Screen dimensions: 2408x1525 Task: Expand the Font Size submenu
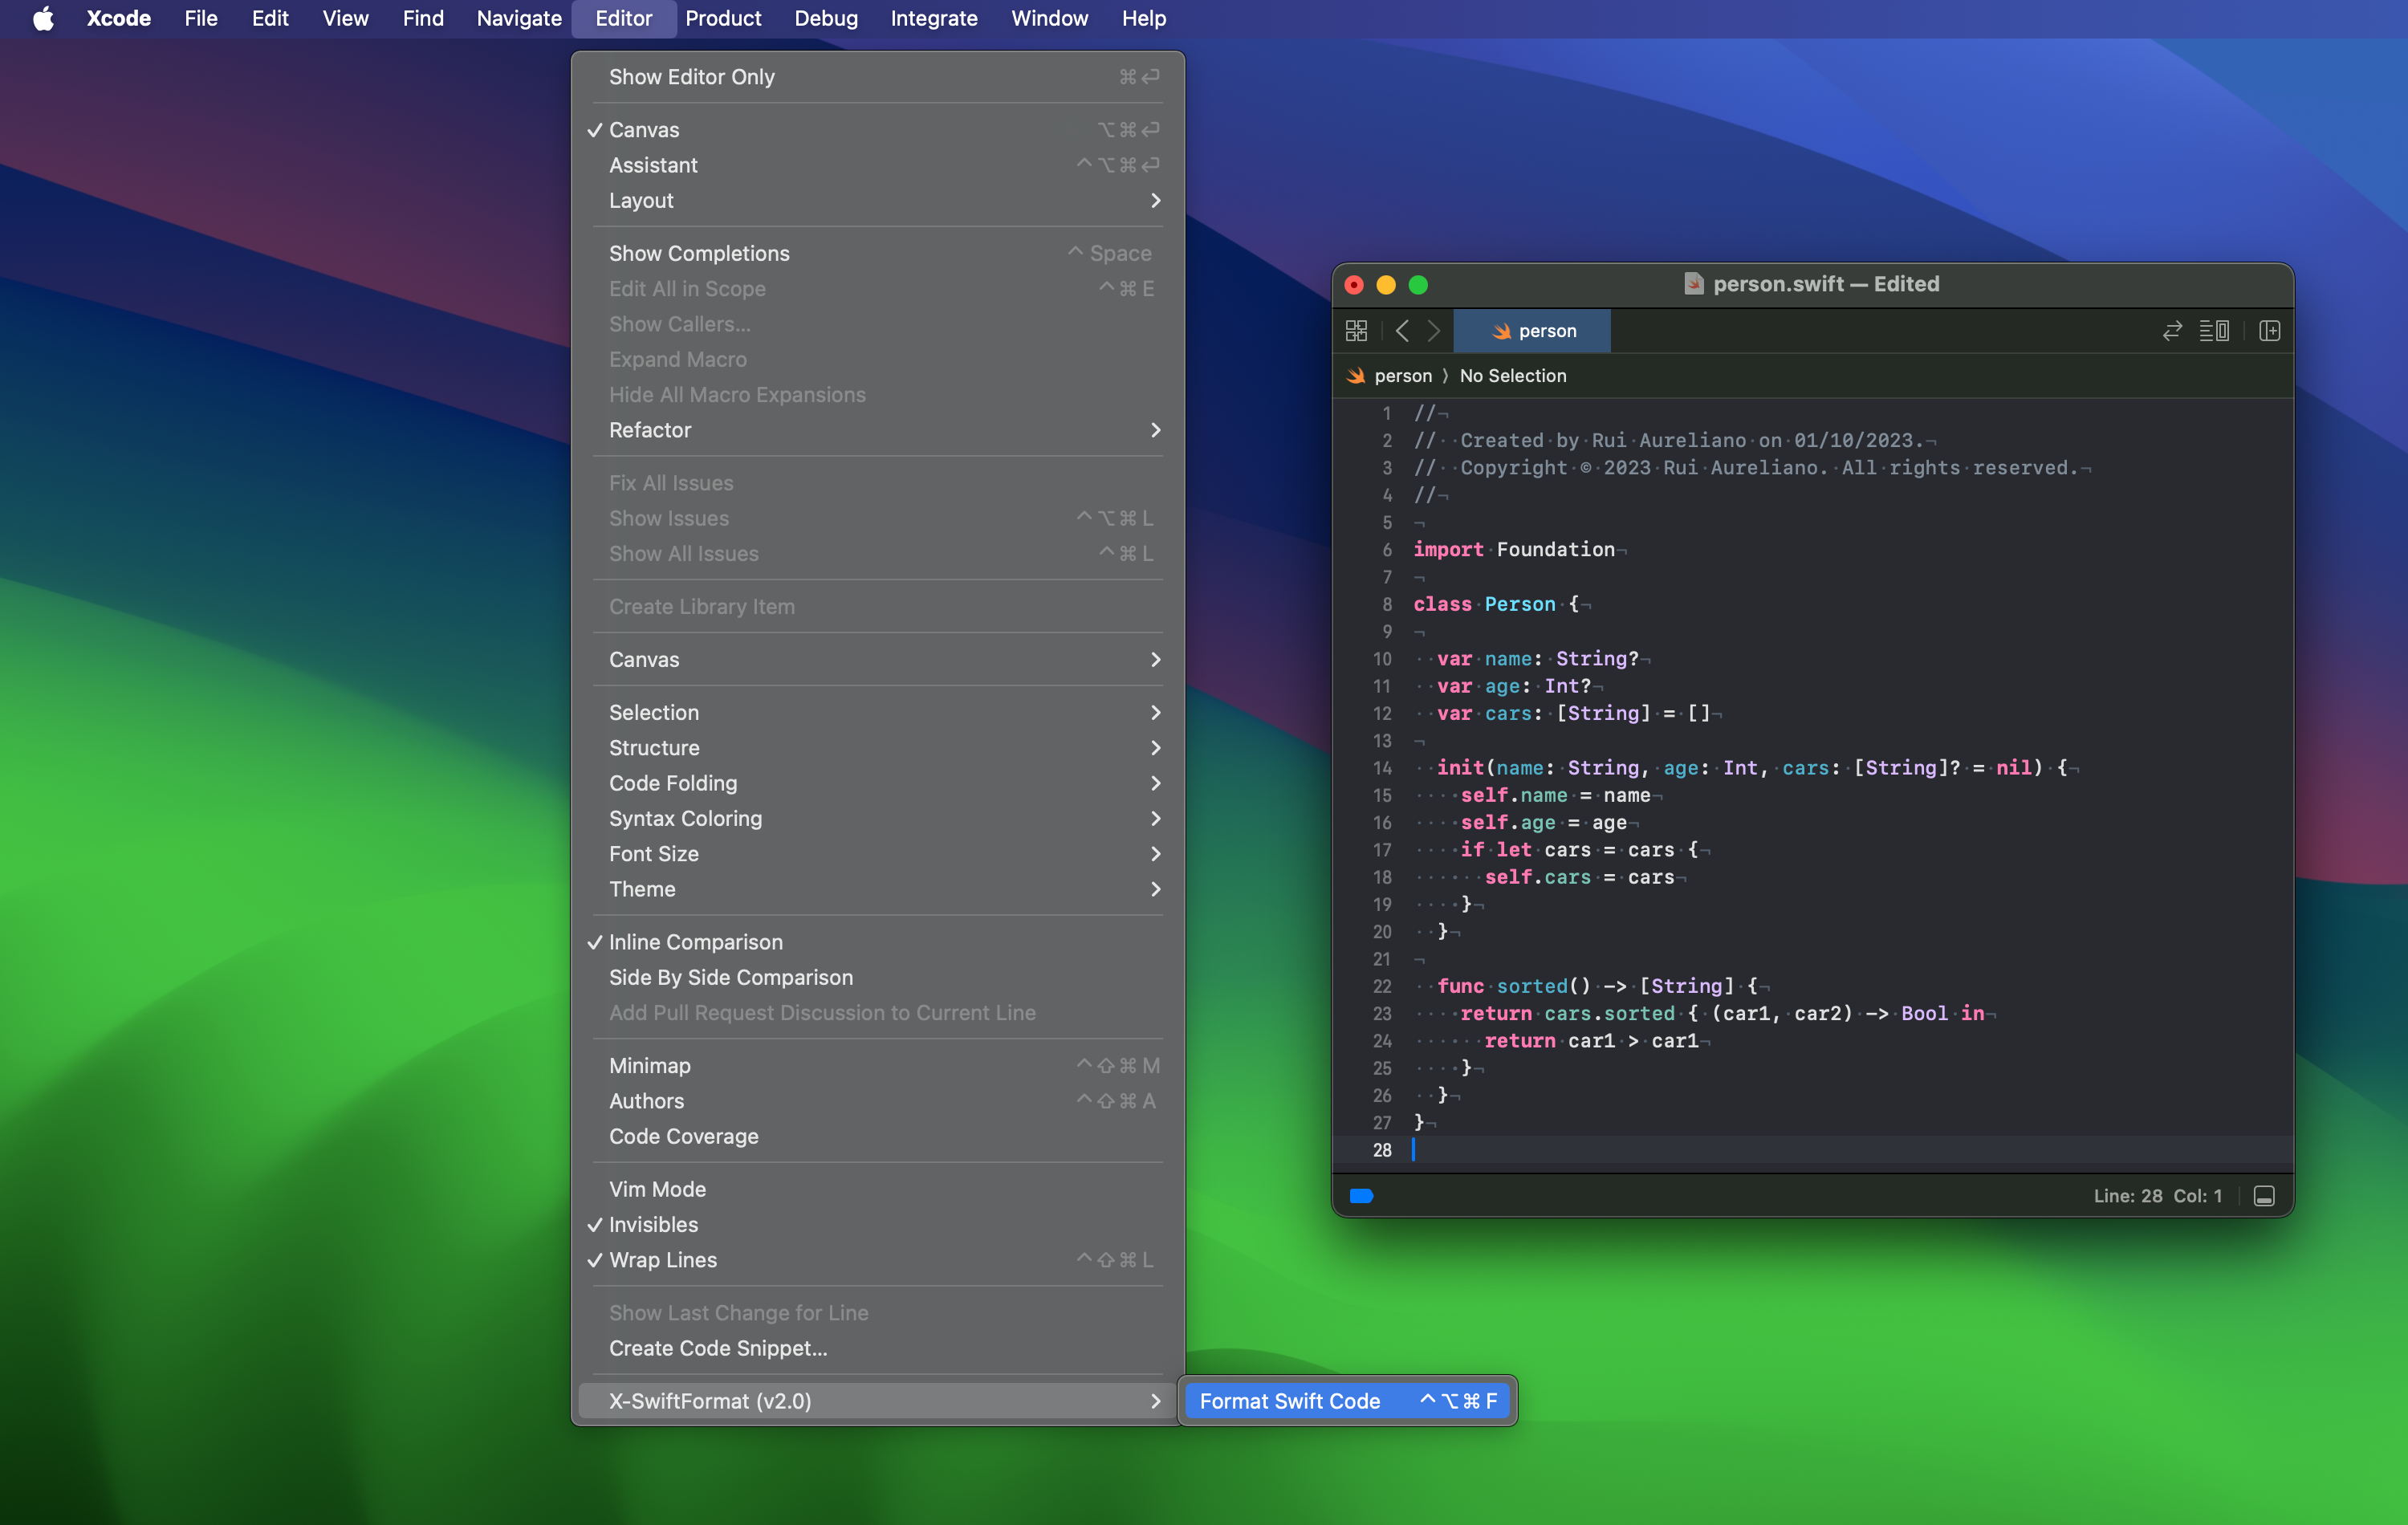tap(878, 854)
